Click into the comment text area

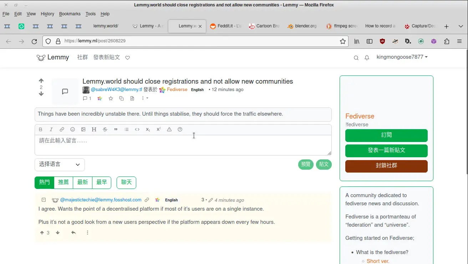[183, 145]
